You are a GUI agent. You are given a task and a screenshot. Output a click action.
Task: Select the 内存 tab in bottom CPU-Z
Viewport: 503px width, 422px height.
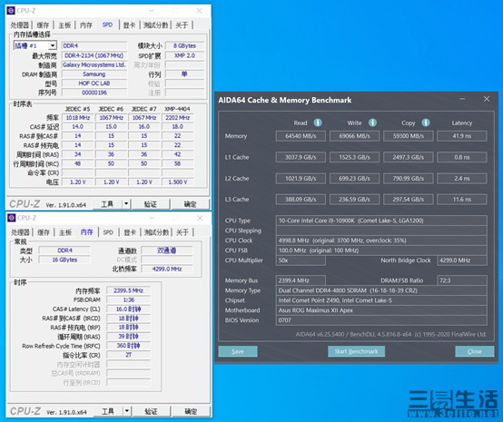coord(86,231)
